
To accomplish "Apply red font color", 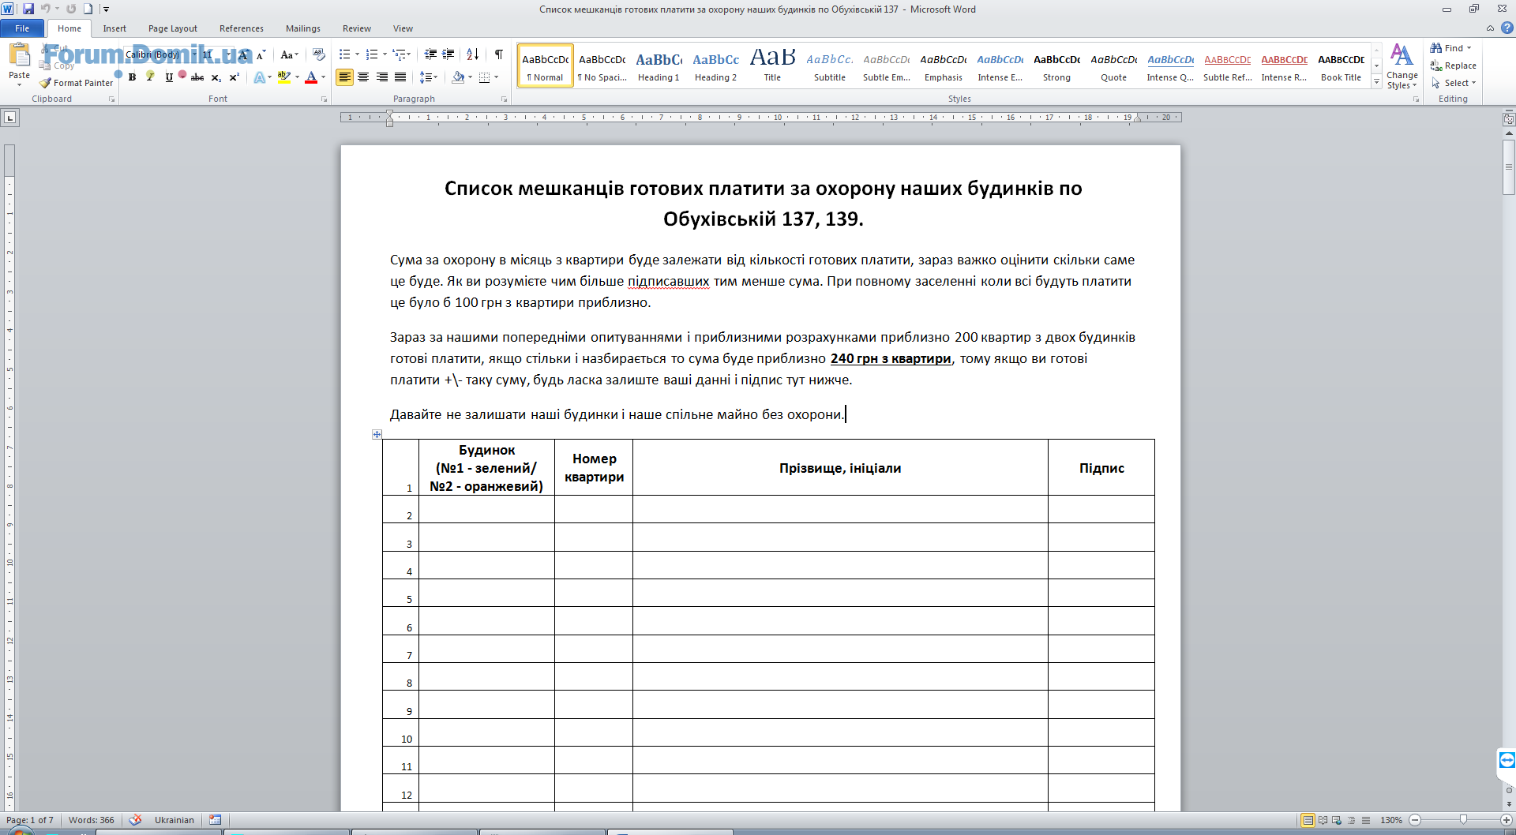I will click(x=311, y=77).
